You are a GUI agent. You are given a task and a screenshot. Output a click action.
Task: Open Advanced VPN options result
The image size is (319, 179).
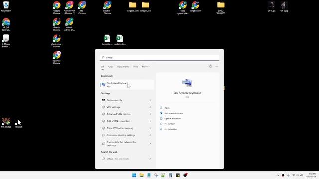coord(119,114)
